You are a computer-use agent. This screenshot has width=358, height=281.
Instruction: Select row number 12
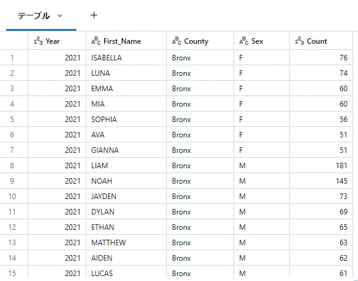pos(12,227)
